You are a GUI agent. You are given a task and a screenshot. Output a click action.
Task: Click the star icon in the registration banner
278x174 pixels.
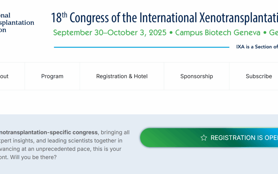[x=204, y=138]
